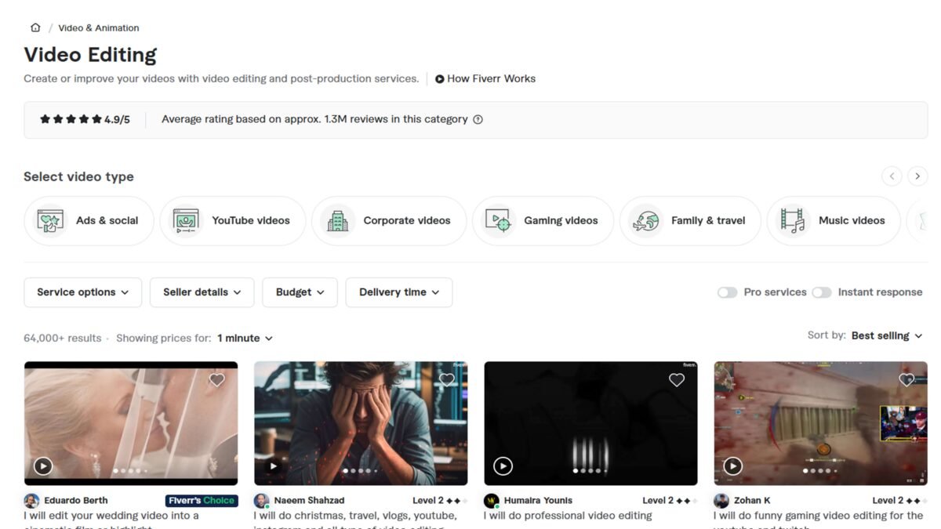941x529 pixels.
Task: Show previous video types with left arrow
Action: coord(892,176)
